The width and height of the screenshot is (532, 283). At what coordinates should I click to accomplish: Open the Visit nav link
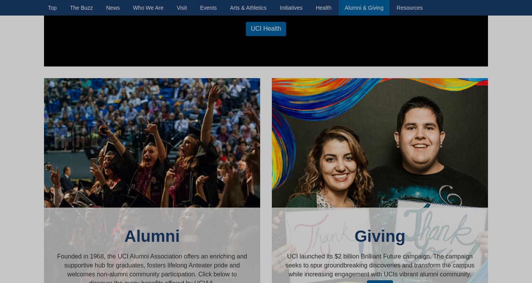tap(181, 8)
